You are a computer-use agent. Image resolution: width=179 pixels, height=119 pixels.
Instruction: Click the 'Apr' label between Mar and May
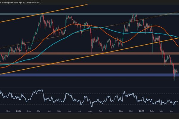pos(49,111)
